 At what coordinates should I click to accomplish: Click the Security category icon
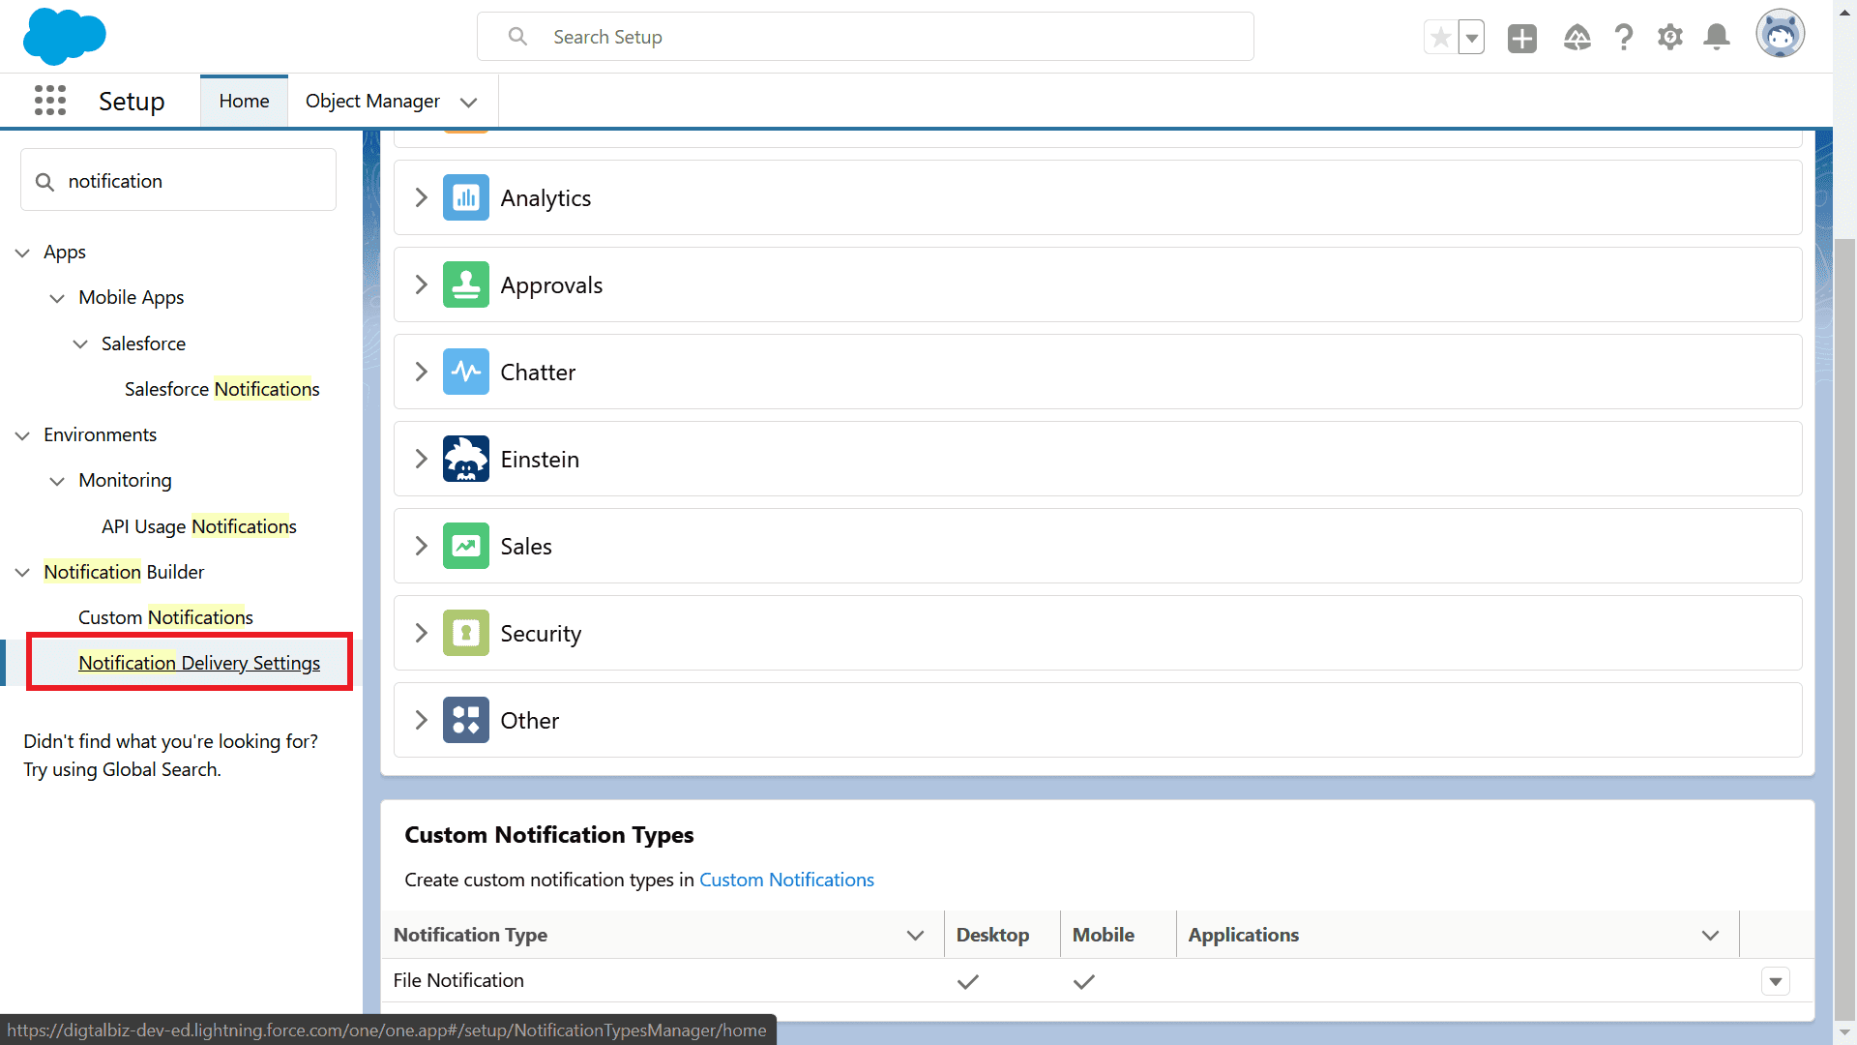tap(466, 633)
